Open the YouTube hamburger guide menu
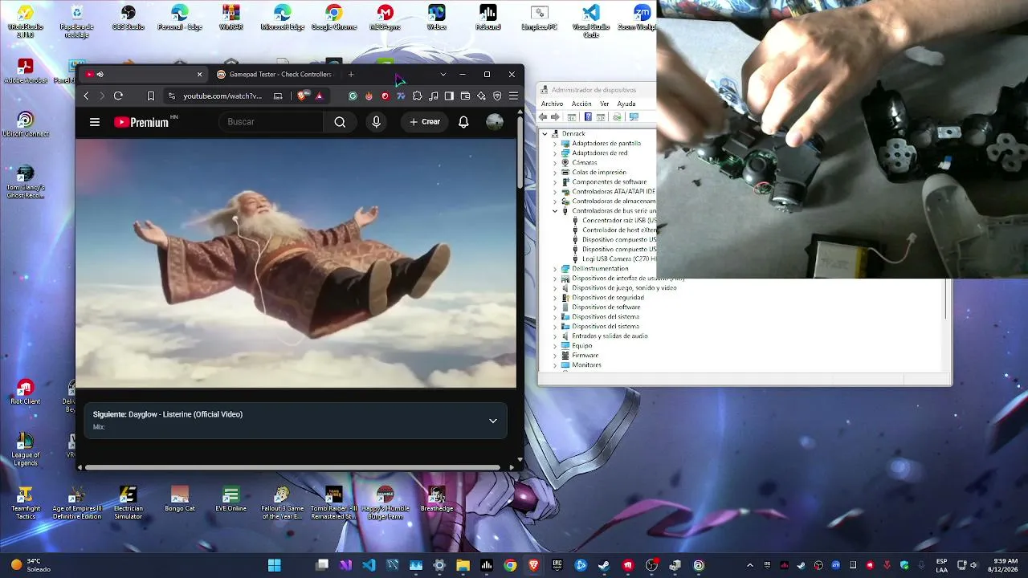 (95, 122)
